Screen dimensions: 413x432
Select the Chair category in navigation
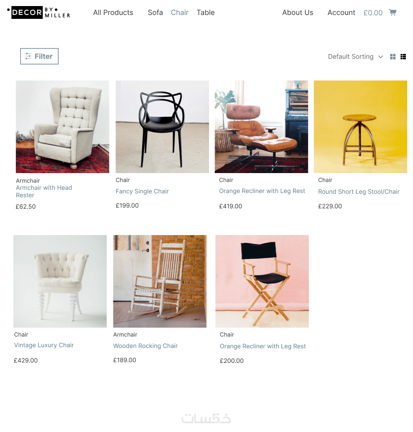[179, 12]
